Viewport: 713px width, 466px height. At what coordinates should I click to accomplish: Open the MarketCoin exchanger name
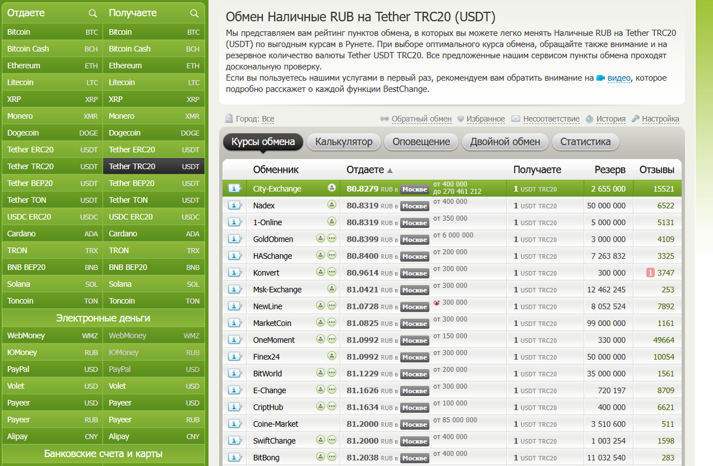point(272,324)
